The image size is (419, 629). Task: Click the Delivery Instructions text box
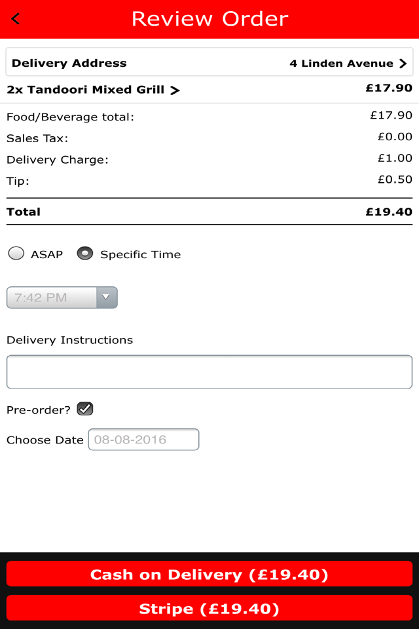click(209, 372)
